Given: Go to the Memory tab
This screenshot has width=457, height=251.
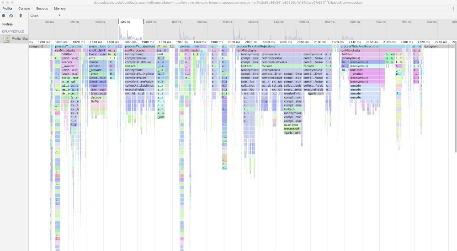Looking at the screenshot, I should [59, 8].
